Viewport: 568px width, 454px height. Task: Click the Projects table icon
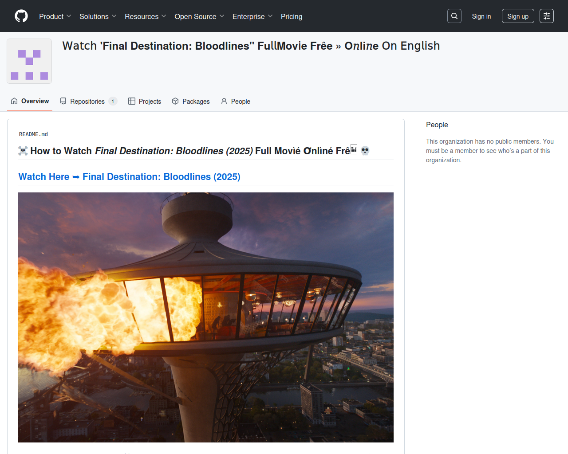coord(132,101)
